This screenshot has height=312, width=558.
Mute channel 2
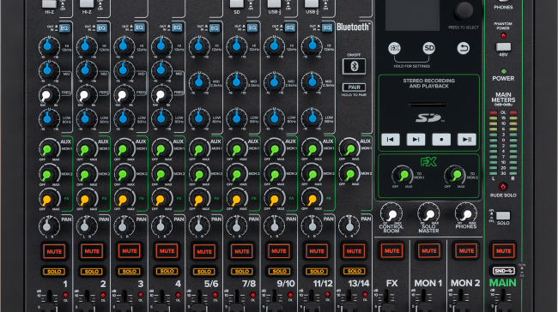tap(92, 252)
